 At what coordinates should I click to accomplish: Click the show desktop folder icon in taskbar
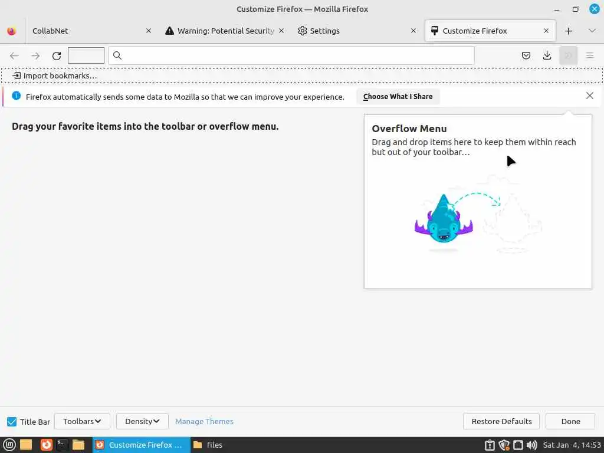(x=26, y=445)
